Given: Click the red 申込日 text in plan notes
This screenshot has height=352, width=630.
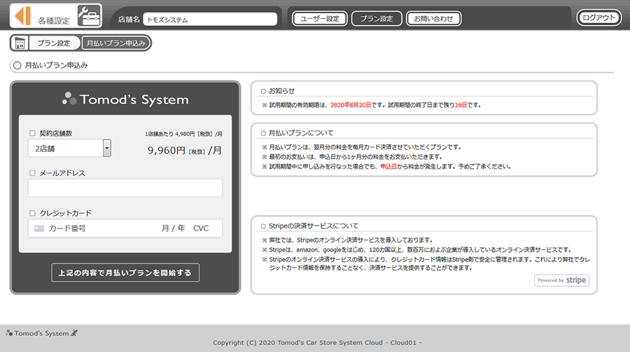Looking at the screenshot, I should [388, 166].
